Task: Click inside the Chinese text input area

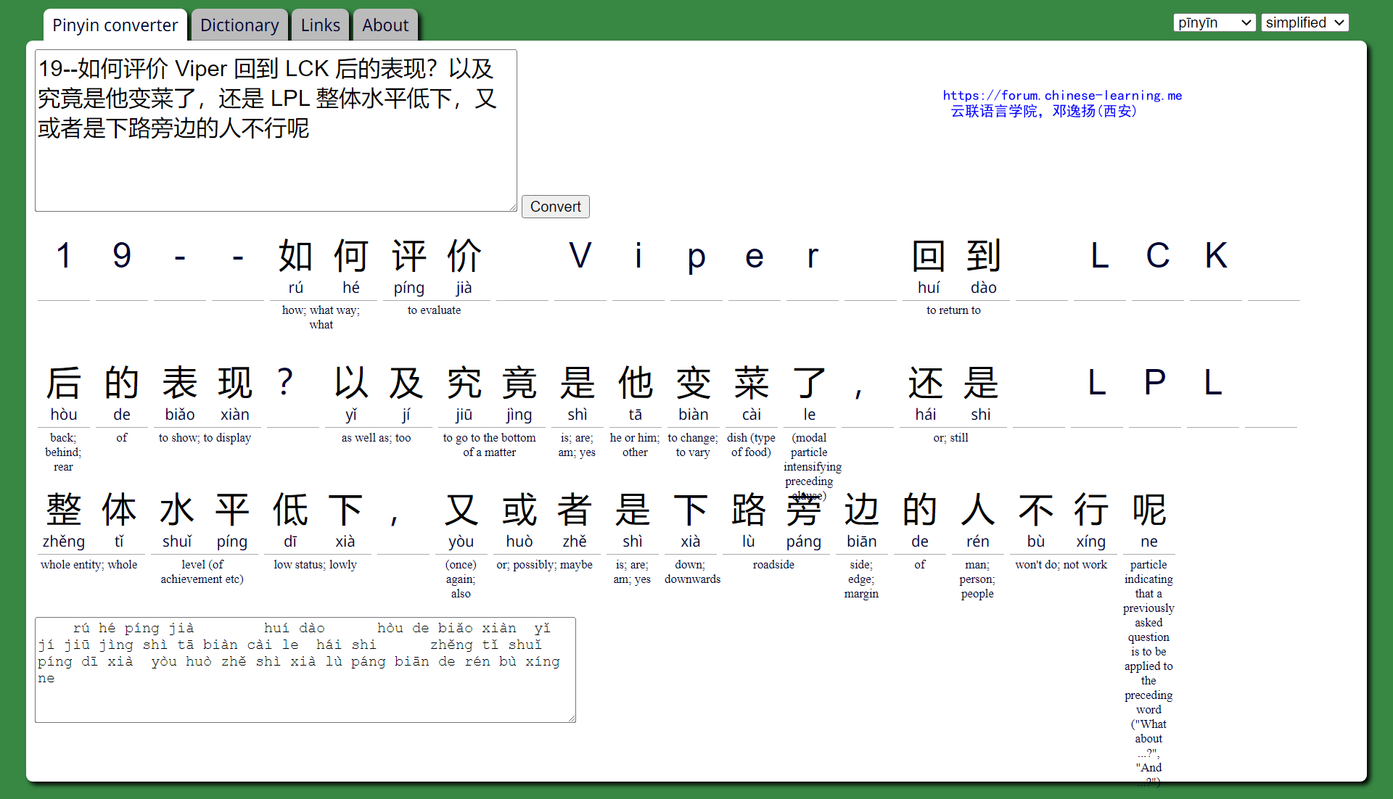Action: [276, 131]
